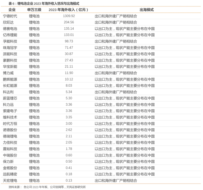The width and height of the screenshot is (203, 190).
Task: Select the company name 宁德时代
Action: (10, 16)
